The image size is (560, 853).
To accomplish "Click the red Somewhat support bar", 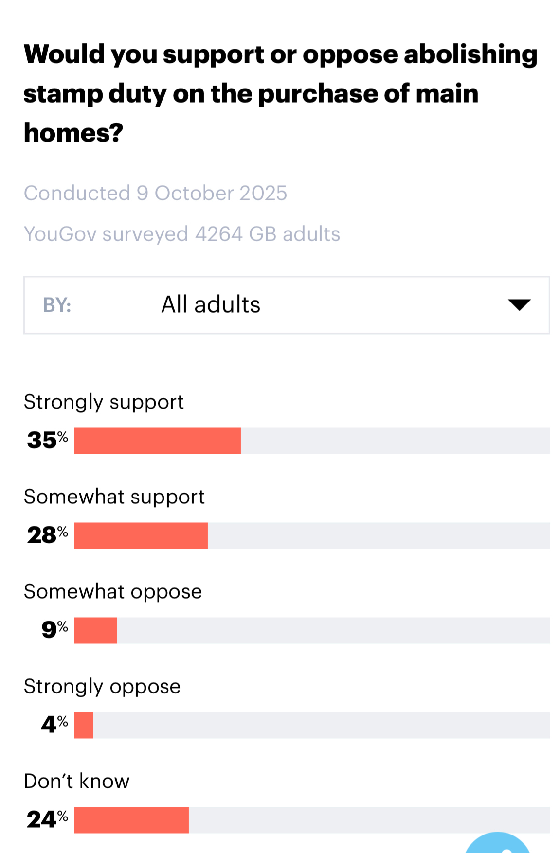I will click(x=141, y=535).
